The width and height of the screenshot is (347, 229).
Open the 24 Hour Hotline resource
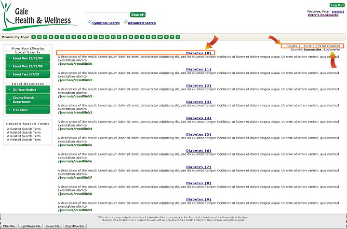(27, 90)
